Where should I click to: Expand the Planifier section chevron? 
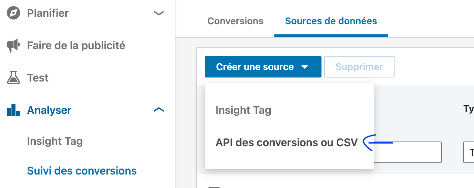pyautogui.click(x=159, y=13)
